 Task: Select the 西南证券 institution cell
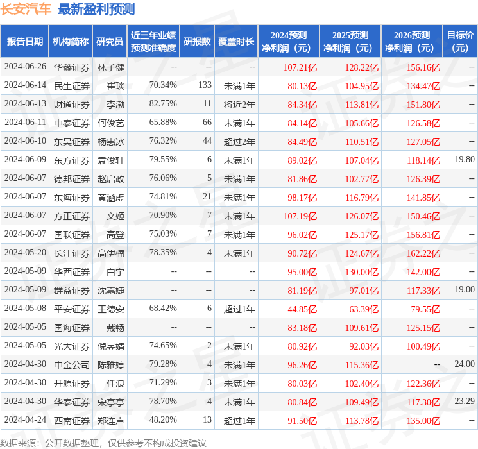tap(72, 421)
